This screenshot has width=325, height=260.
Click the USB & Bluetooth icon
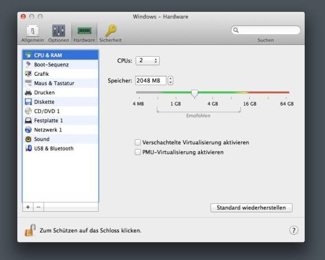pos(28,148)
